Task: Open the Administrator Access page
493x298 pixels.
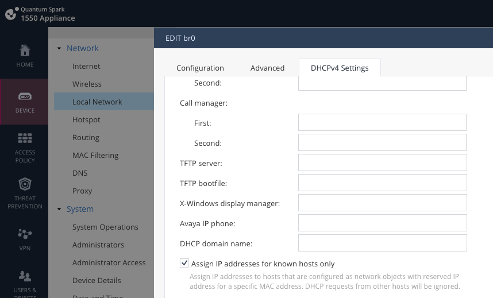Action: pos(109,262)
